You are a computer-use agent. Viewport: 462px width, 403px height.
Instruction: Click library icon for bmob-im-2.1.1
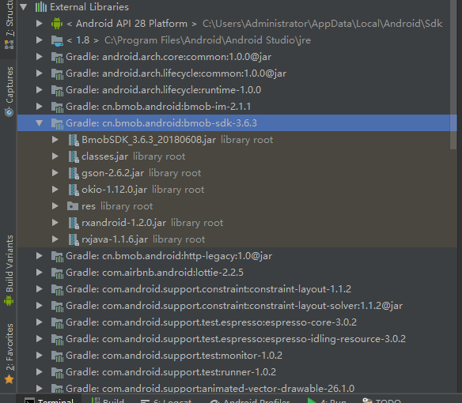pyautogui.click(x=57, y=107)
